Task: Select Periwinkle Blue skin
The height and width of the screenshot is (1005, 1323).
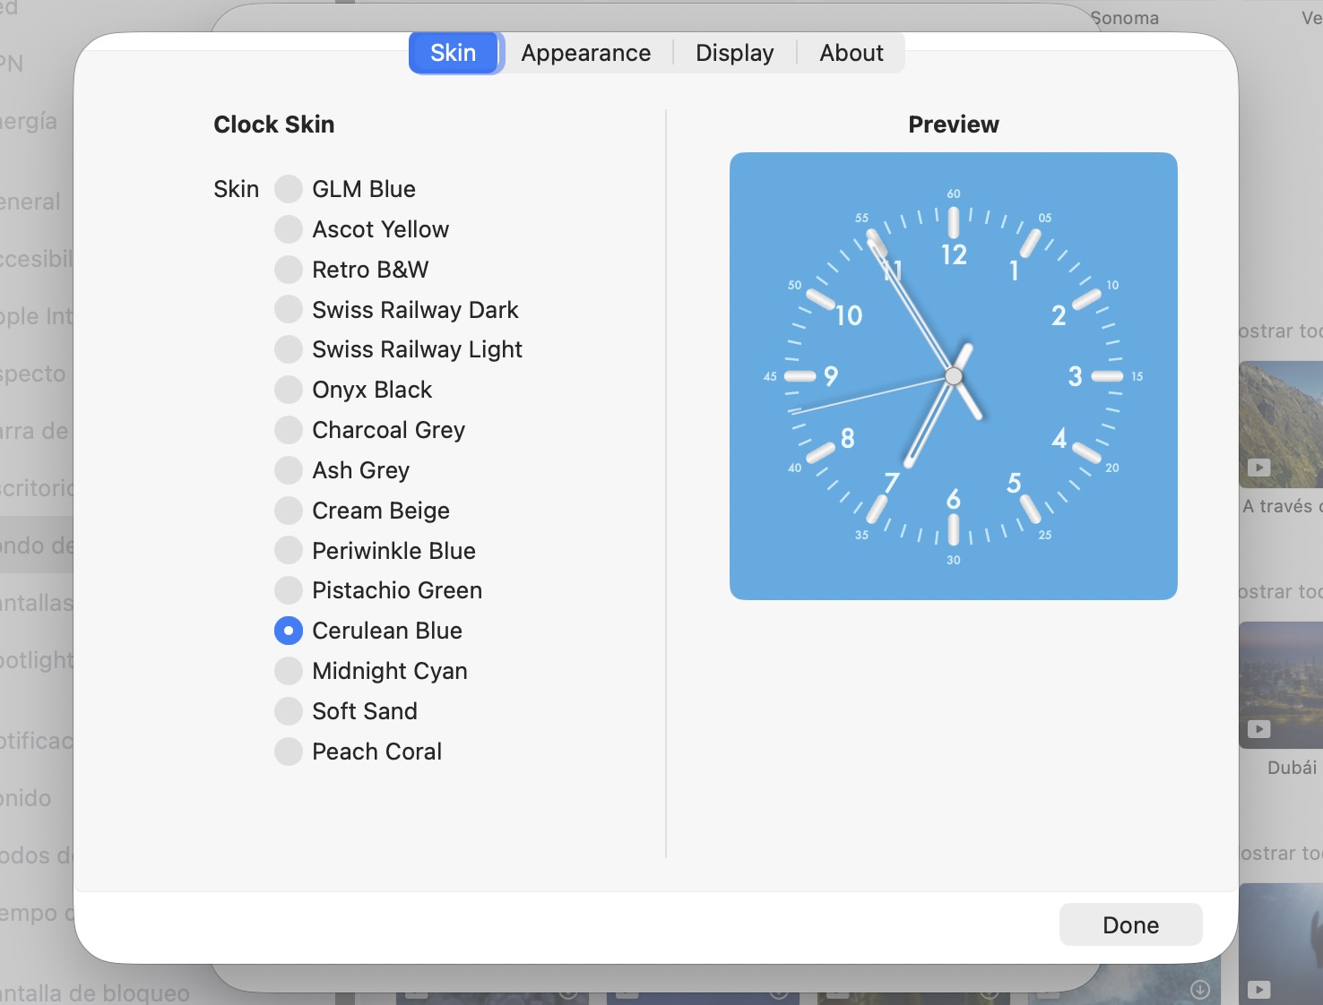Action: pos(289,551)
